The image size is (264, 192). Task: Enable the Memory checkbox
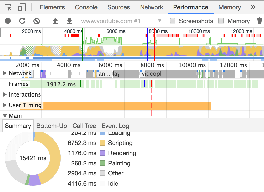(x=221, y=21)
